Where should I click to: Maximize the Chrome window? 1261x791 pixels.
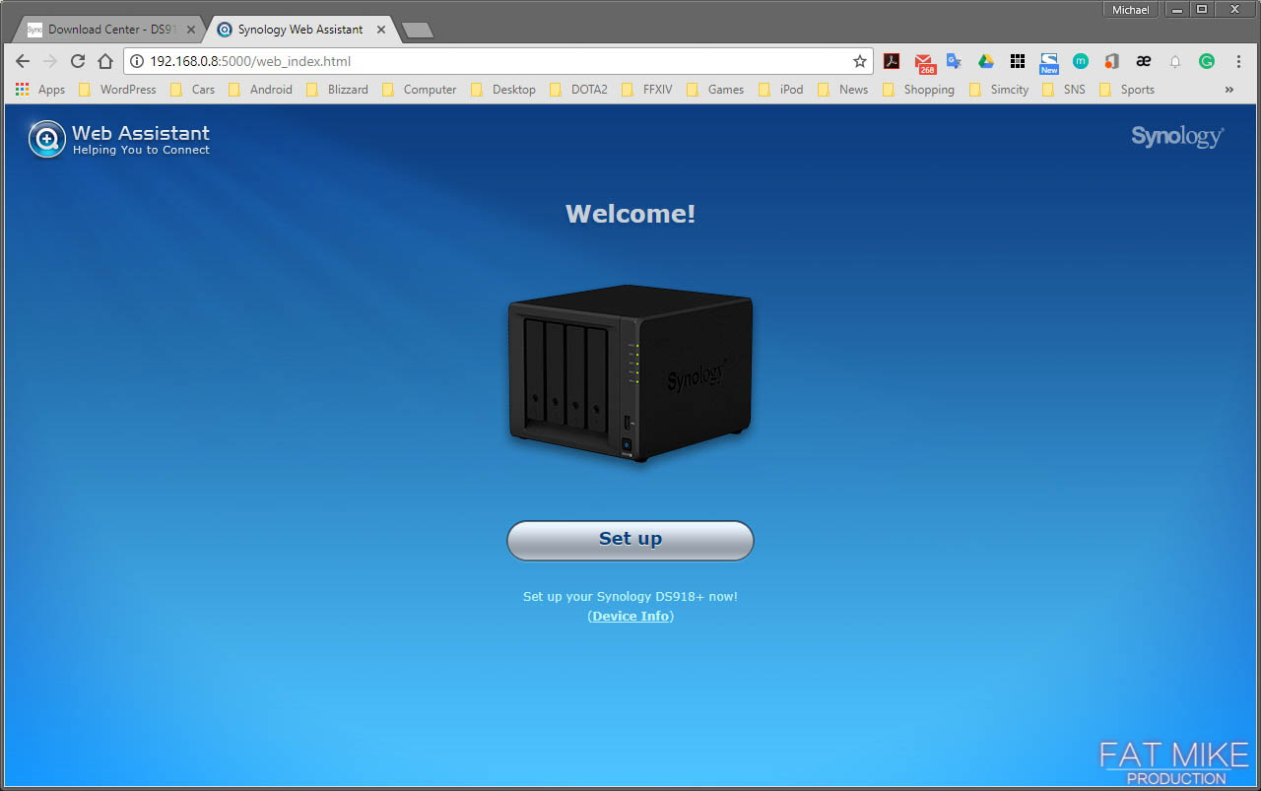pyautogui.click(x=1202, y=9)
